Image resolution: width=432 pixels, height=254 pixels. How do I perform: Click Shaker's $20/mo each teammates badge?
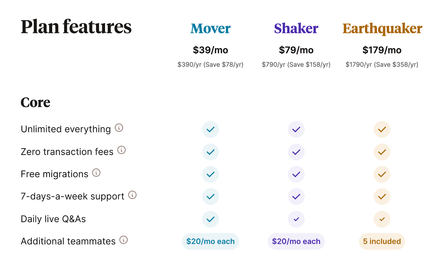(296, 241)
